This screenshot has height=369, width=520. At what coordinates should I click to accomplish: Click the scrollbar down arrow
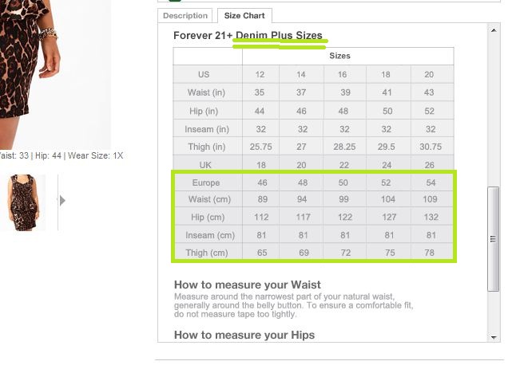pos(494,336)
